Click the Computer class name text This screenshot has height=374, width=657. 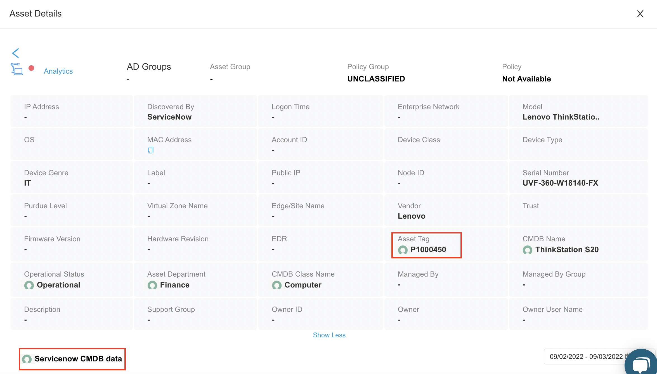pyautogui.click(x=303, y=285)
